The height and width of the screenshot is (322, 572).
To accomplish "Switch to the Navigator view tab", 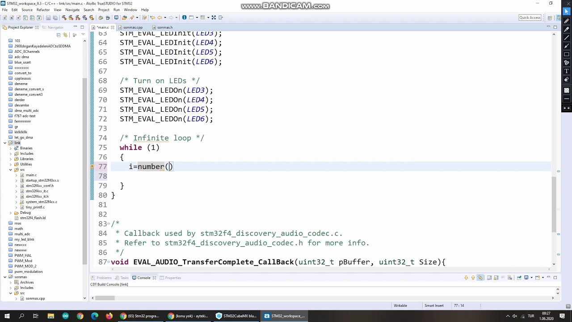I will [53, 27].
